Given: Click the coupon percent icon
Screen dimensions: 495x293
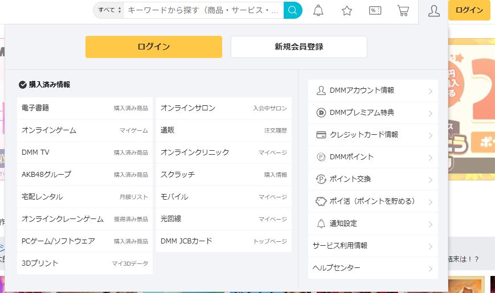Looking at the screenshot, I should 375,11.
